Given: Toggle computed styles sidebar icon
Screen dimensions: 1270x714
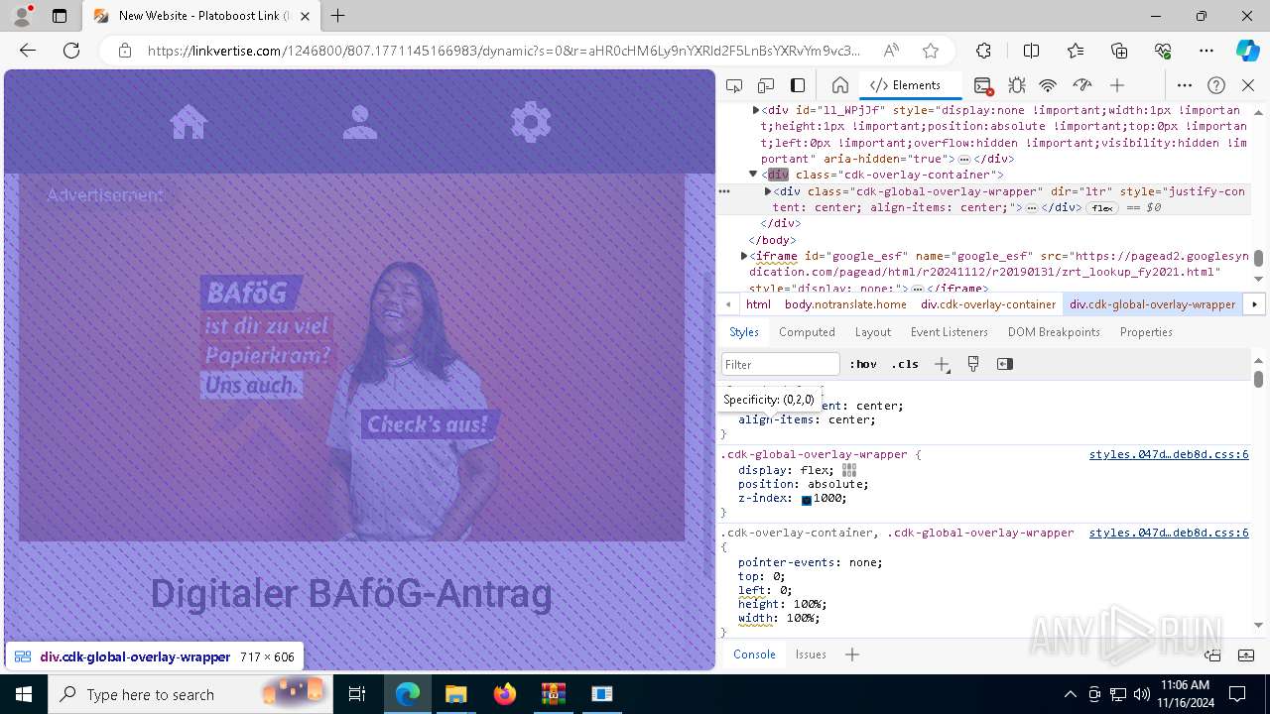Looking at the screenshot, I should 1005,364.
